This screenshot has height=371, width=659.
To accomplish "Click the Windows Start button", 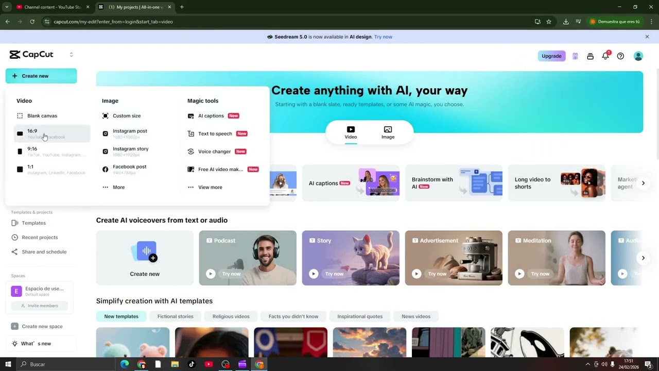I will click(8, 364).
